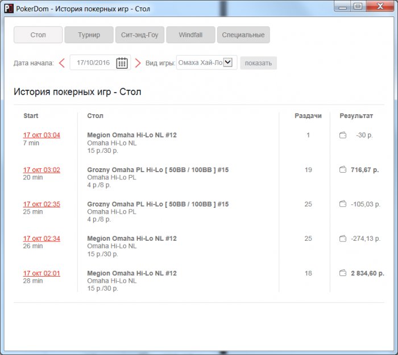The image size is (398, 355).
Task: Click the PokerDom logo in the title bar
Action: pyautogui.click(x=9, y=9)
